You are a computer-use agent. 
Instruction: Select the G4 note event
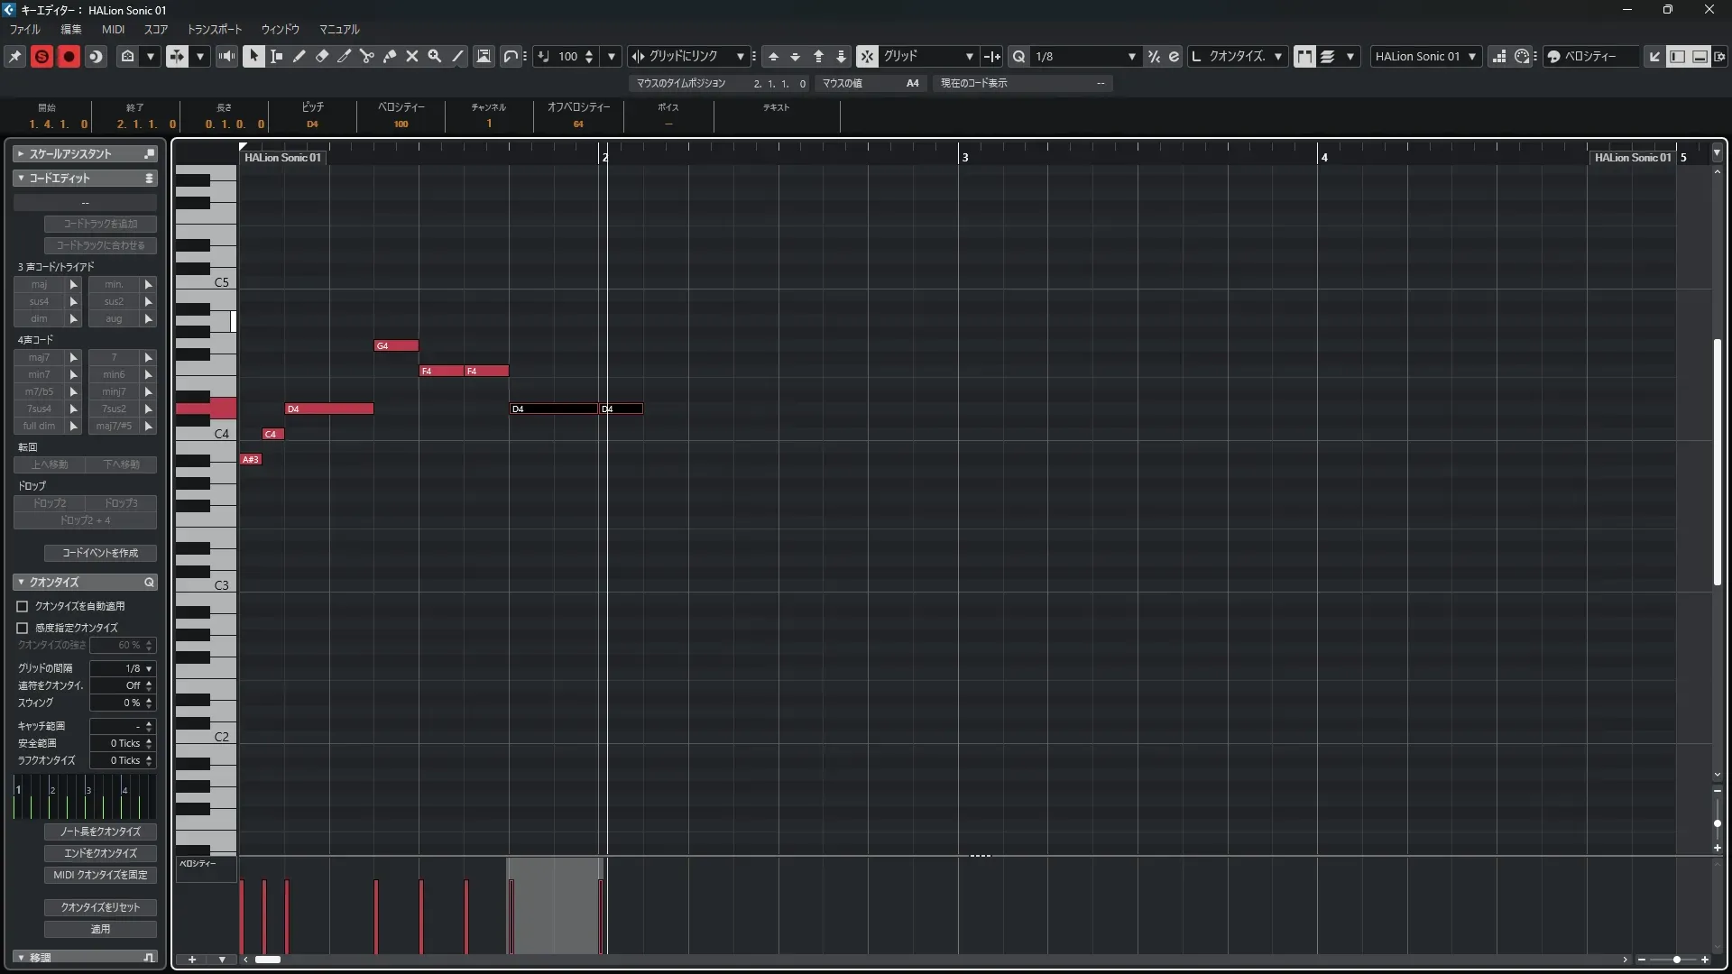pyautogui.click(x=396, y=345)
